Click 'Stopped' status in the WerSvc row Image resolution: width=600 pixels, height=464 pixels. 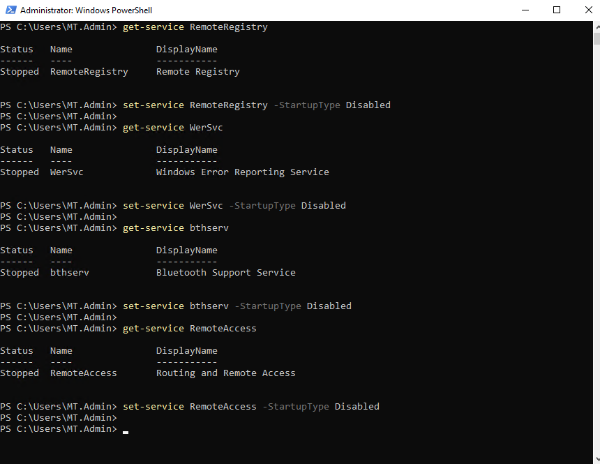click(20, 172)
